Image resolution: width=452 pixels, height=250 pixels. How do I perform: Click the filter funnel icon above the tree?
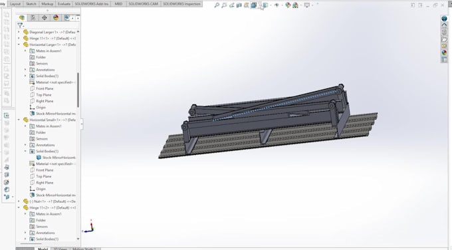[20, 25]
